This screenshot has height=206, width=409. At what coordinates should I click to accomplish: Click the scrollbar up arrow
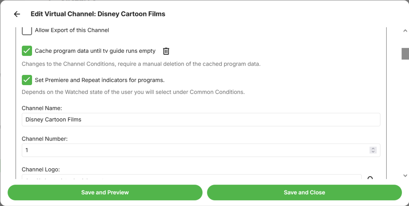(x=405, y=31)
